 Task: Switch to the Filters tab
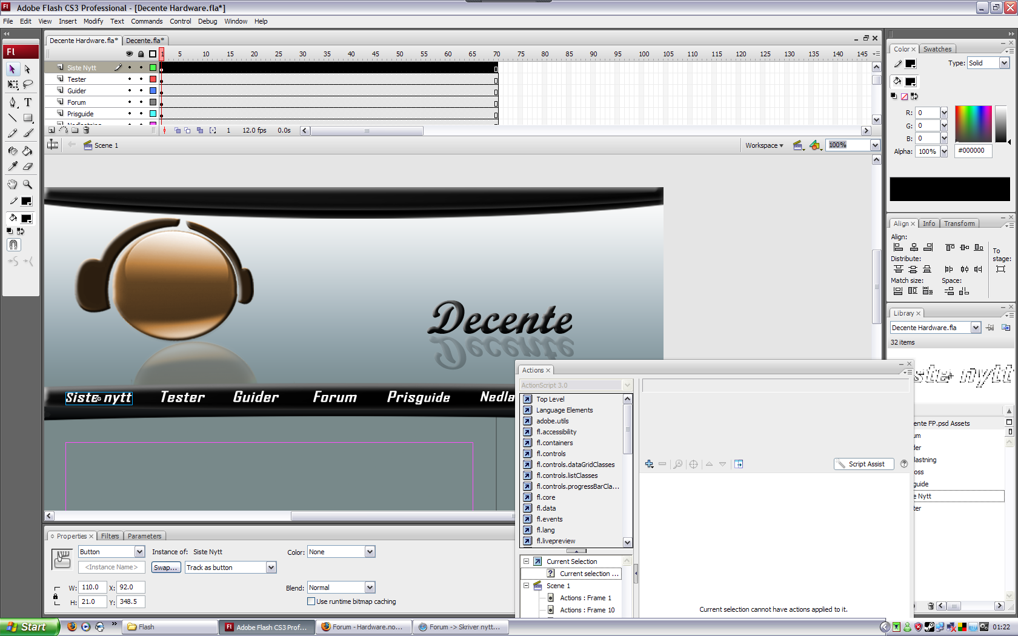[x=110, y=536]
